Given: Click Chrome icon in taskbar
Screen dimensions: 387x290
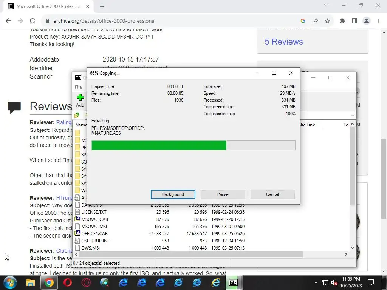Looking at the screenshot, I should point(49,282).
